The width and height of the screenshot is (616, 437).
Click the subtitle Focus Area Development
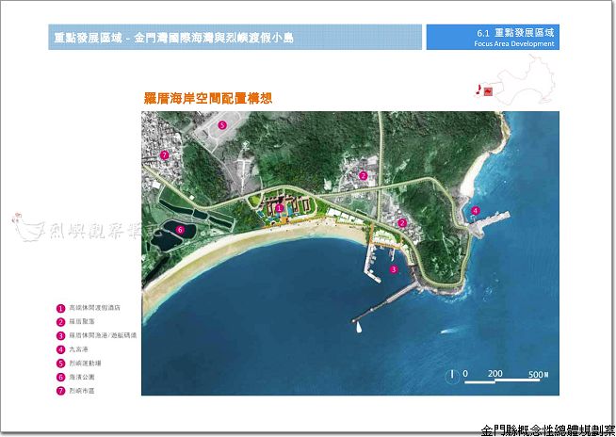tap(514, 43)
